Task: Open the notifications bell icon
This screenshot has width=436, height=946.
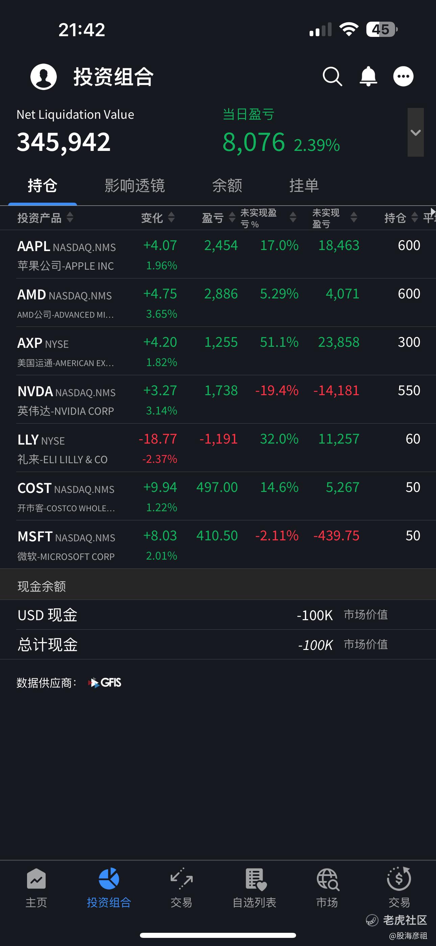Action: coord(368,76)
